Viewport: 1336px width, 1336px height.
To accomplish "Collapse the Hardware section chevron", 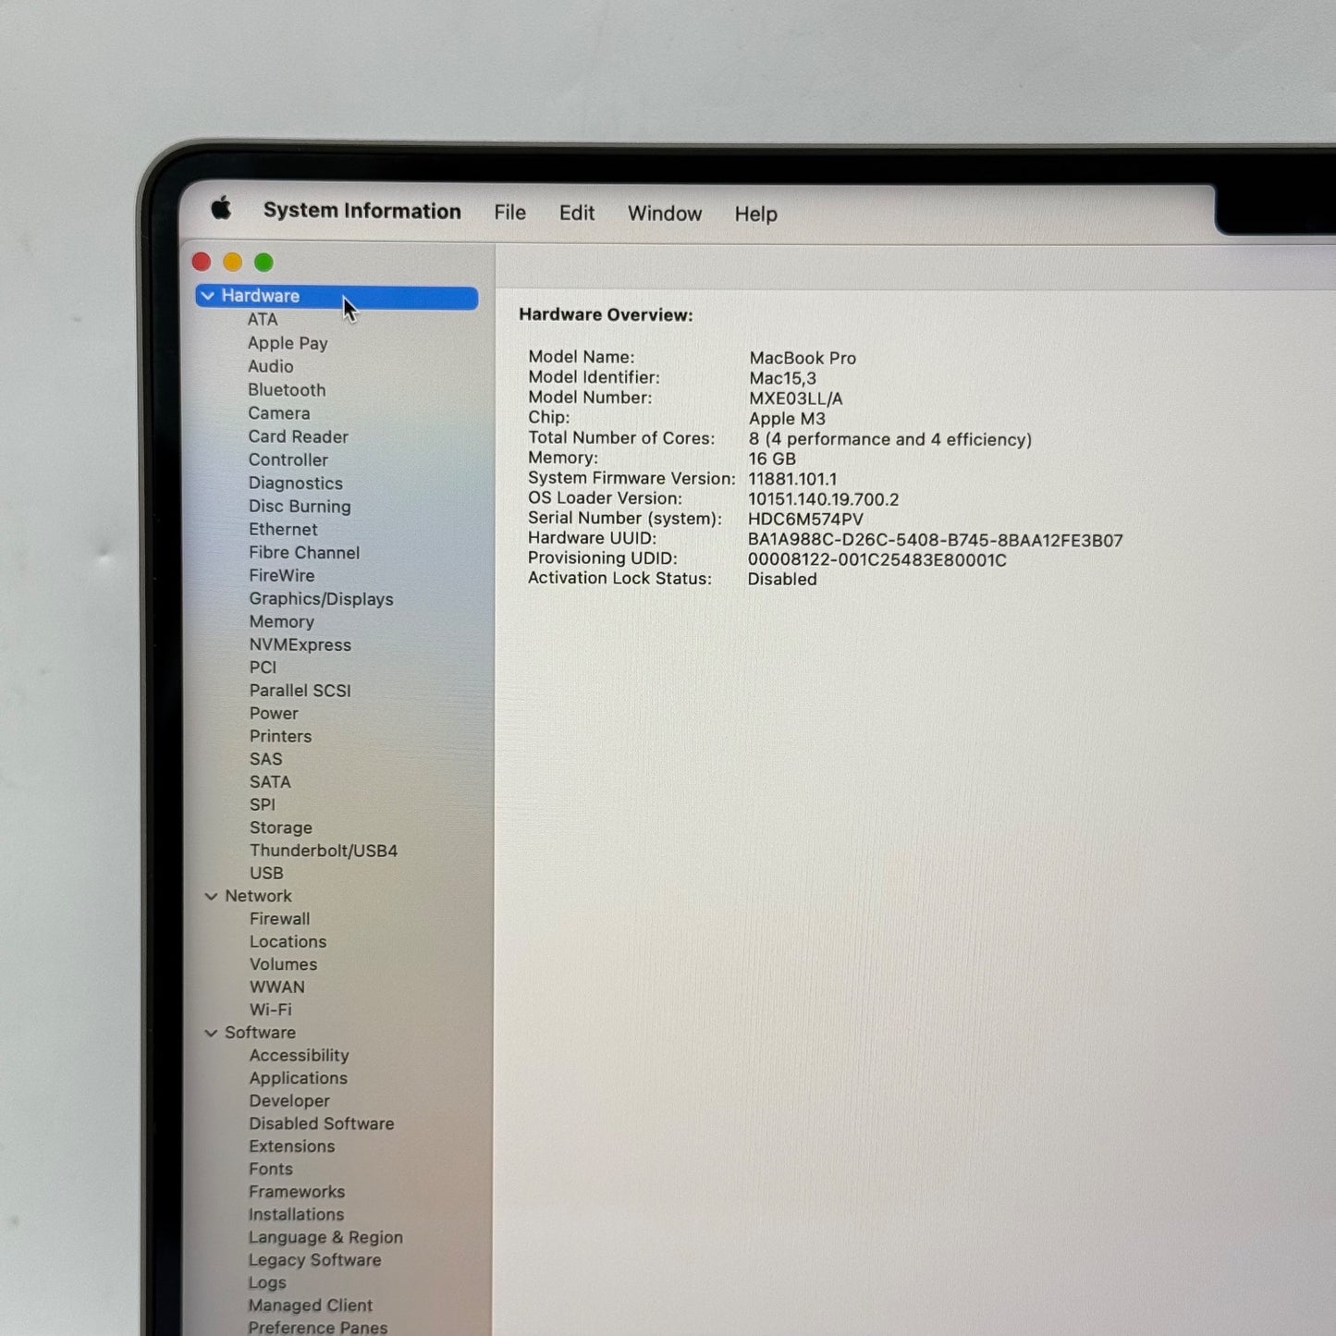I will pos(208,296).
